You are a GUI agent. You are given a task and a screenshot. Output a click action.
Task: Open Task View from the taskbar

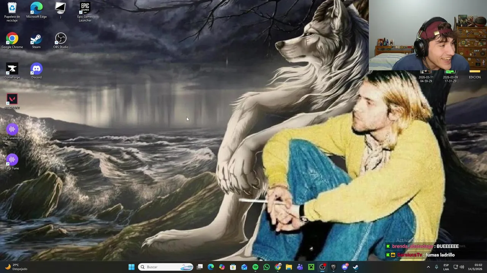click(x=200, y=267)
